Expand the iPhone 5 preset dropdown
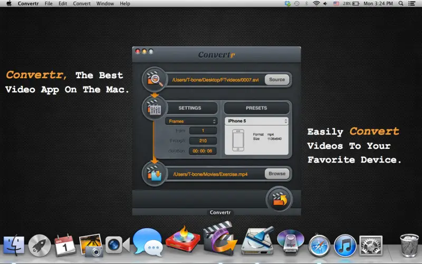Image resolution: width=422 pixels, height=264 pixels. [256, 121]
